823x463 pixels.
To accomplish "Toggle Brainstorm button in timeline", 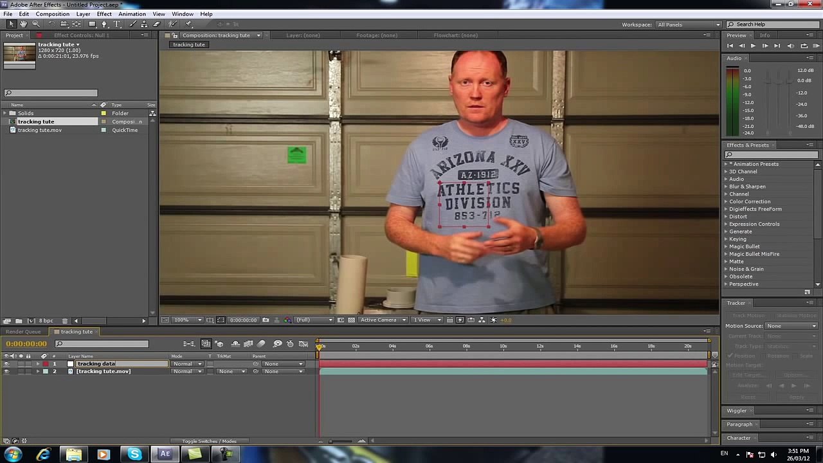I will (278, 344).
